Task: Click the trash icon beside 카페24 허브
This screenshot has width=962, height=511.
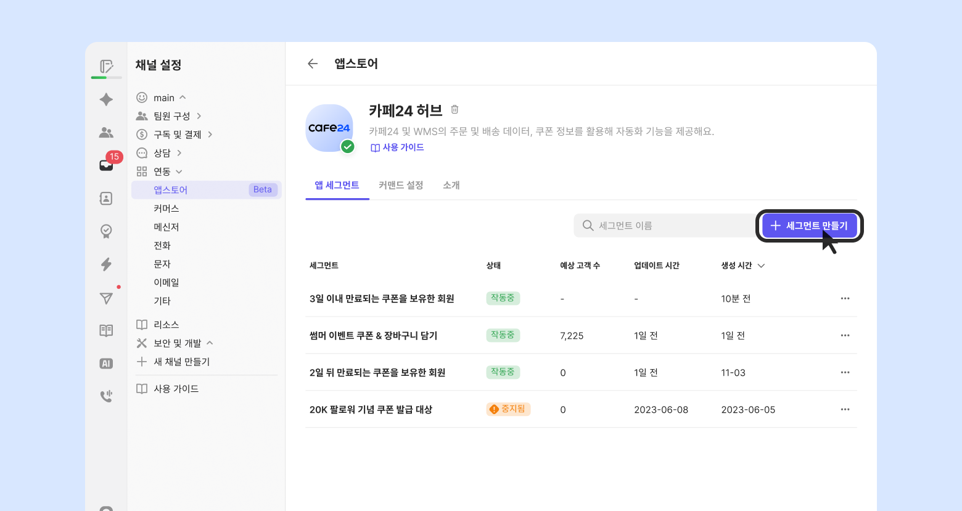Action: [x=454, y=110]
